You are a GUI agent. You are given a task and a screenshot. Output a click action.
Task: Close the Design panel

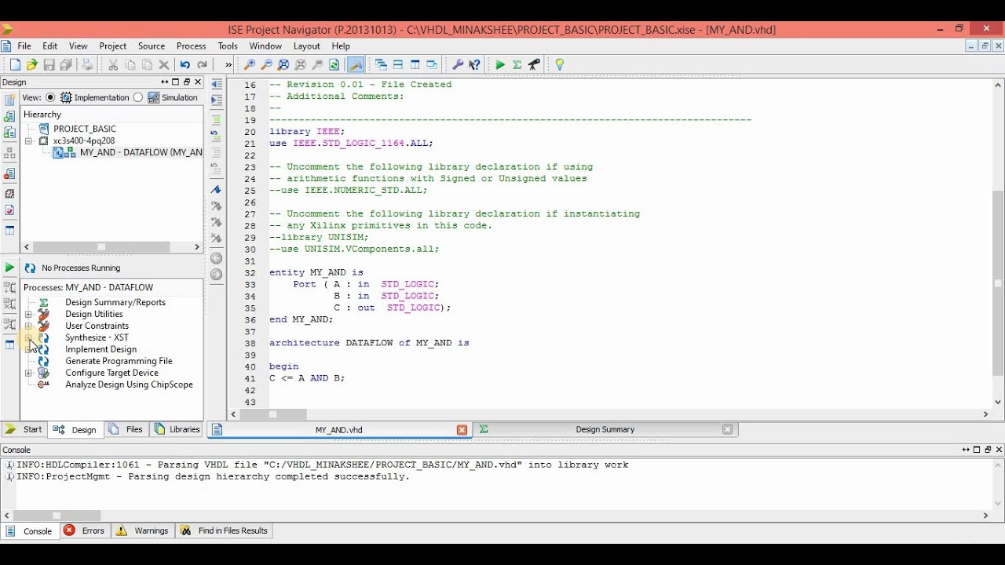[198, 82]
